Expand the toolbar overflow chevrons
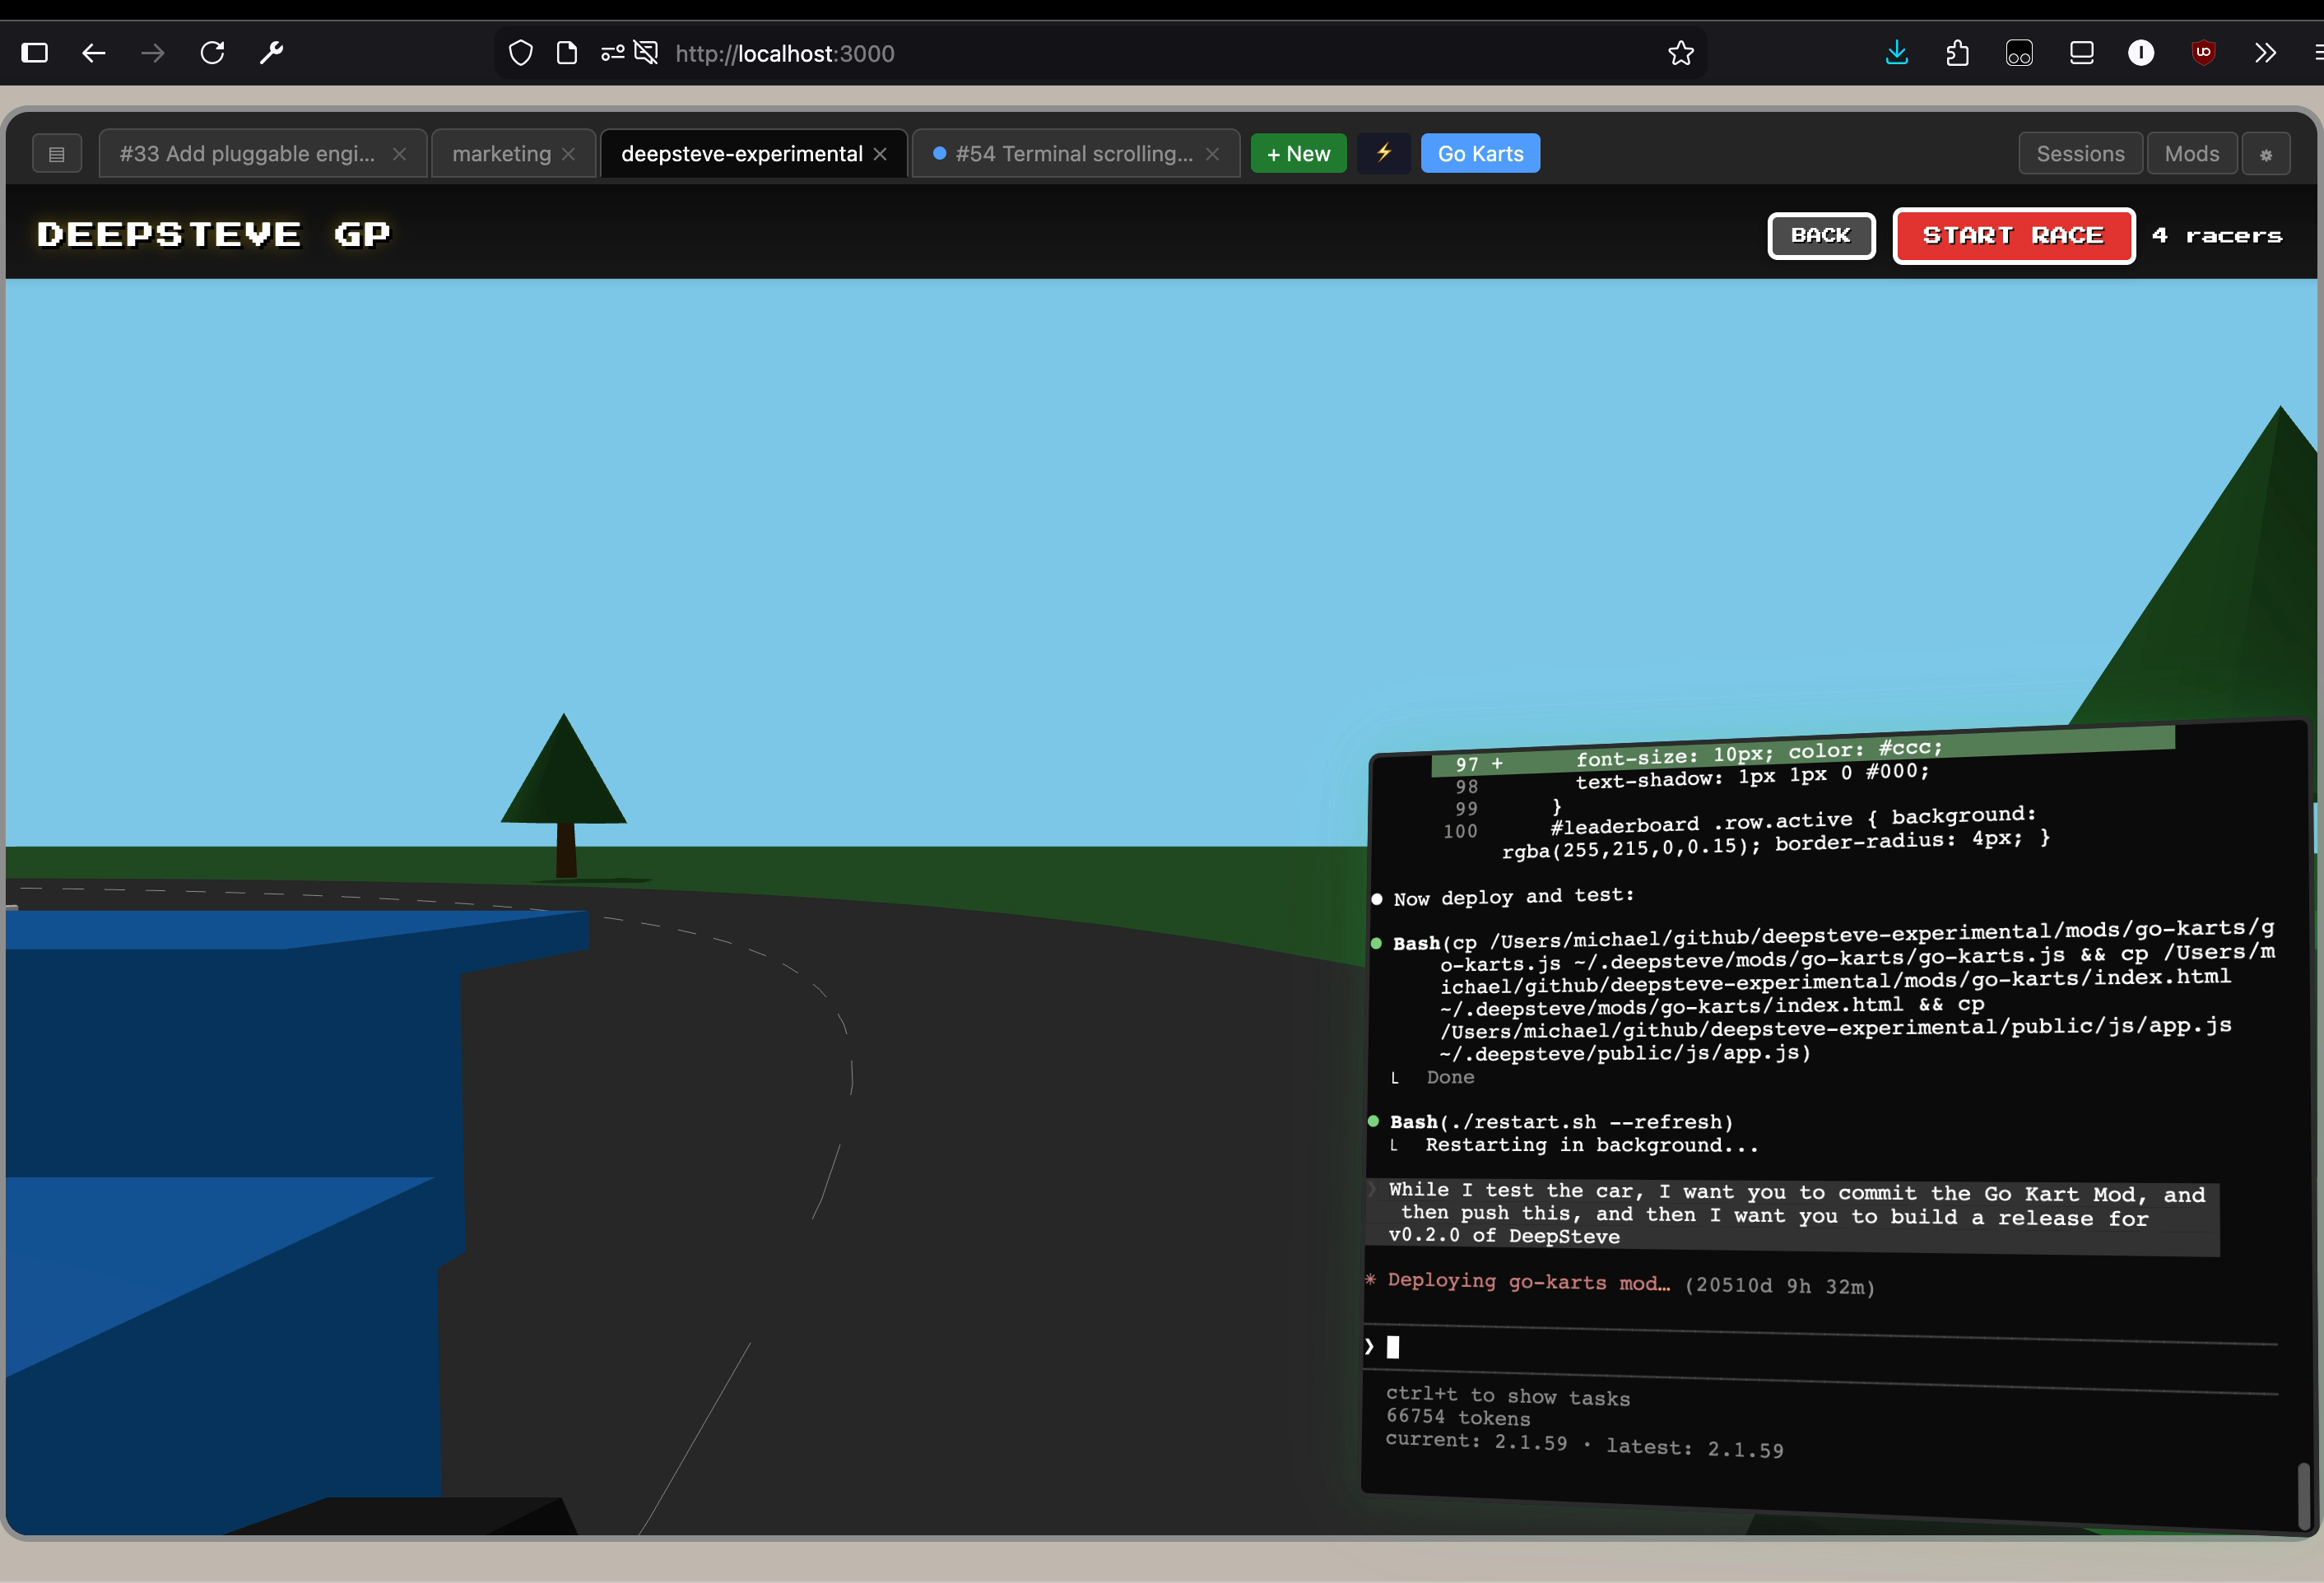The height and width of the screenshot is (1583, 2324). click(2266, 53)
